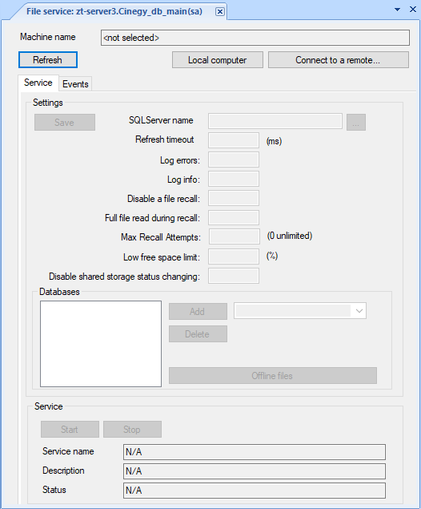The width and height of the screenshot is (421, 509).
Task: Open Offline files
Action: tap(273, 376)
